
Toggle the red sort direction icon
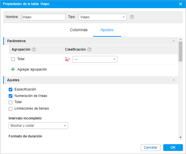coord(67,59)
